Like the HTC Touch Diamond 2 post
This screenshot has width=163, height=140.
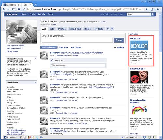[x=66, y=113]
